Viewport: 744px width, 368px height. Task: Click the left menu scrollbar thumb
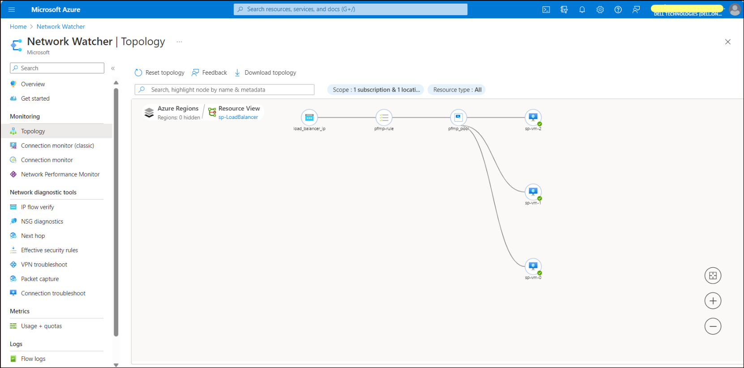116,212
